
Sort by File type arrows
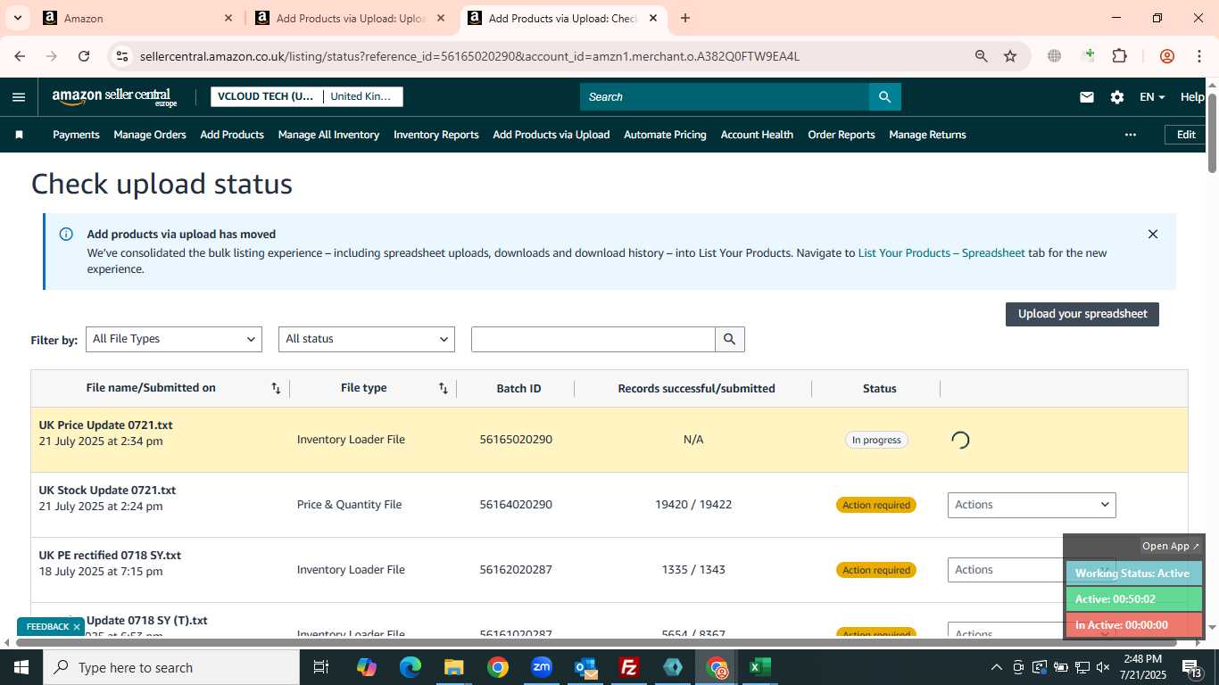tap(443, 388)
